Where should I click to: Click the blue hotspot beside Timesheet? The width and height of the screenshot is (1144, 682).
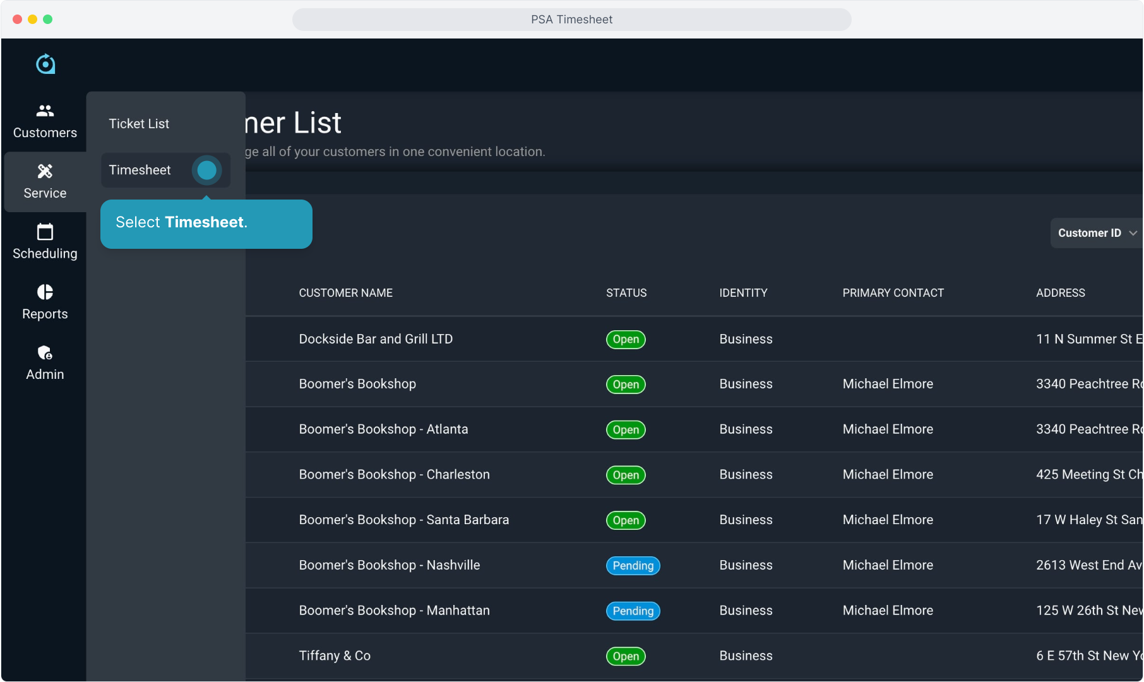click(206, 170)
